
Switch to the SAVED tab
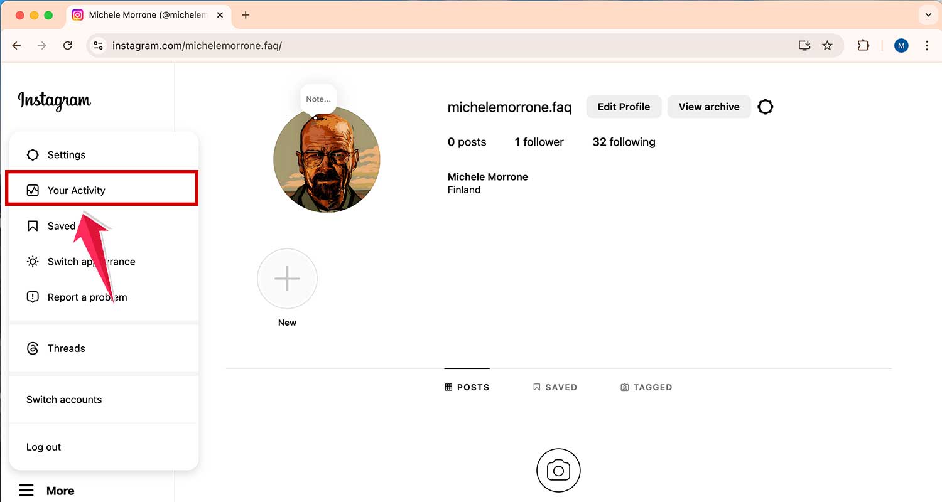click(555, 387)
